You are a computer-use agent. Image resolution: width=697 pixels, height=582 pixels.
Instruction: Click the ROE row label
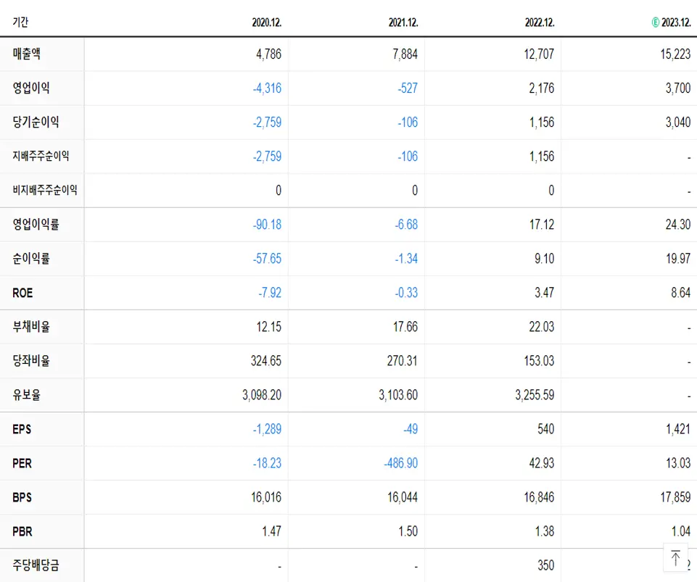tap(22, 293)
